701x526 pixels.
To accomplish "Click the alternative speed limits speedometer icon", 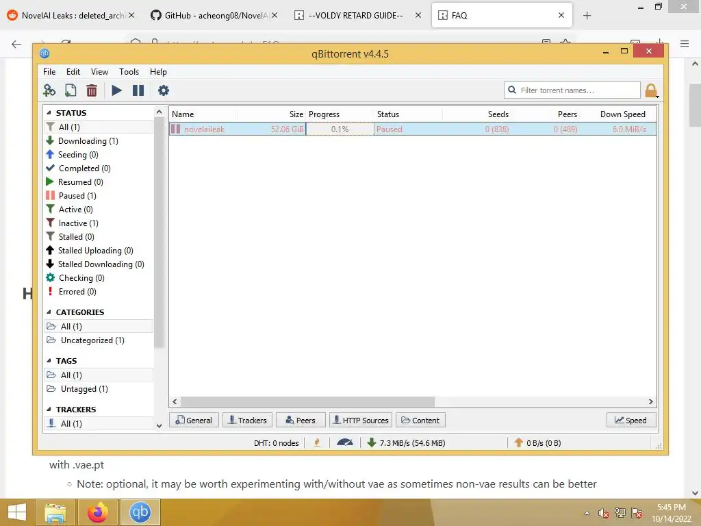I will tap(345, 443).
